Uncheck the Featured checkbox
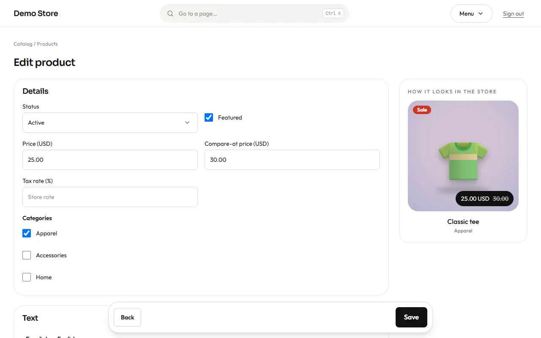541x338 pixels. (209, 117)
